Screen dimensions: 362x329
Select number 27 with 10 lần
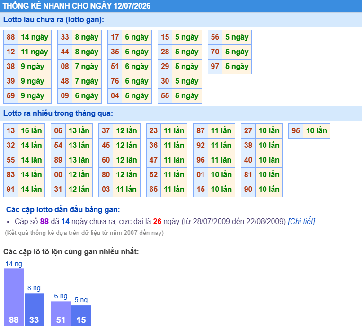[248, 131]
